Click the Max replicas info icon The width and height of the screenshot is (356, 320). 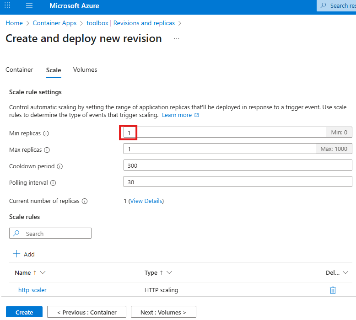47,150
